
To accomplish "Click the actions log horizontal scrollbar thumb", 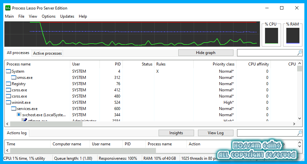I will coord(83,150).
